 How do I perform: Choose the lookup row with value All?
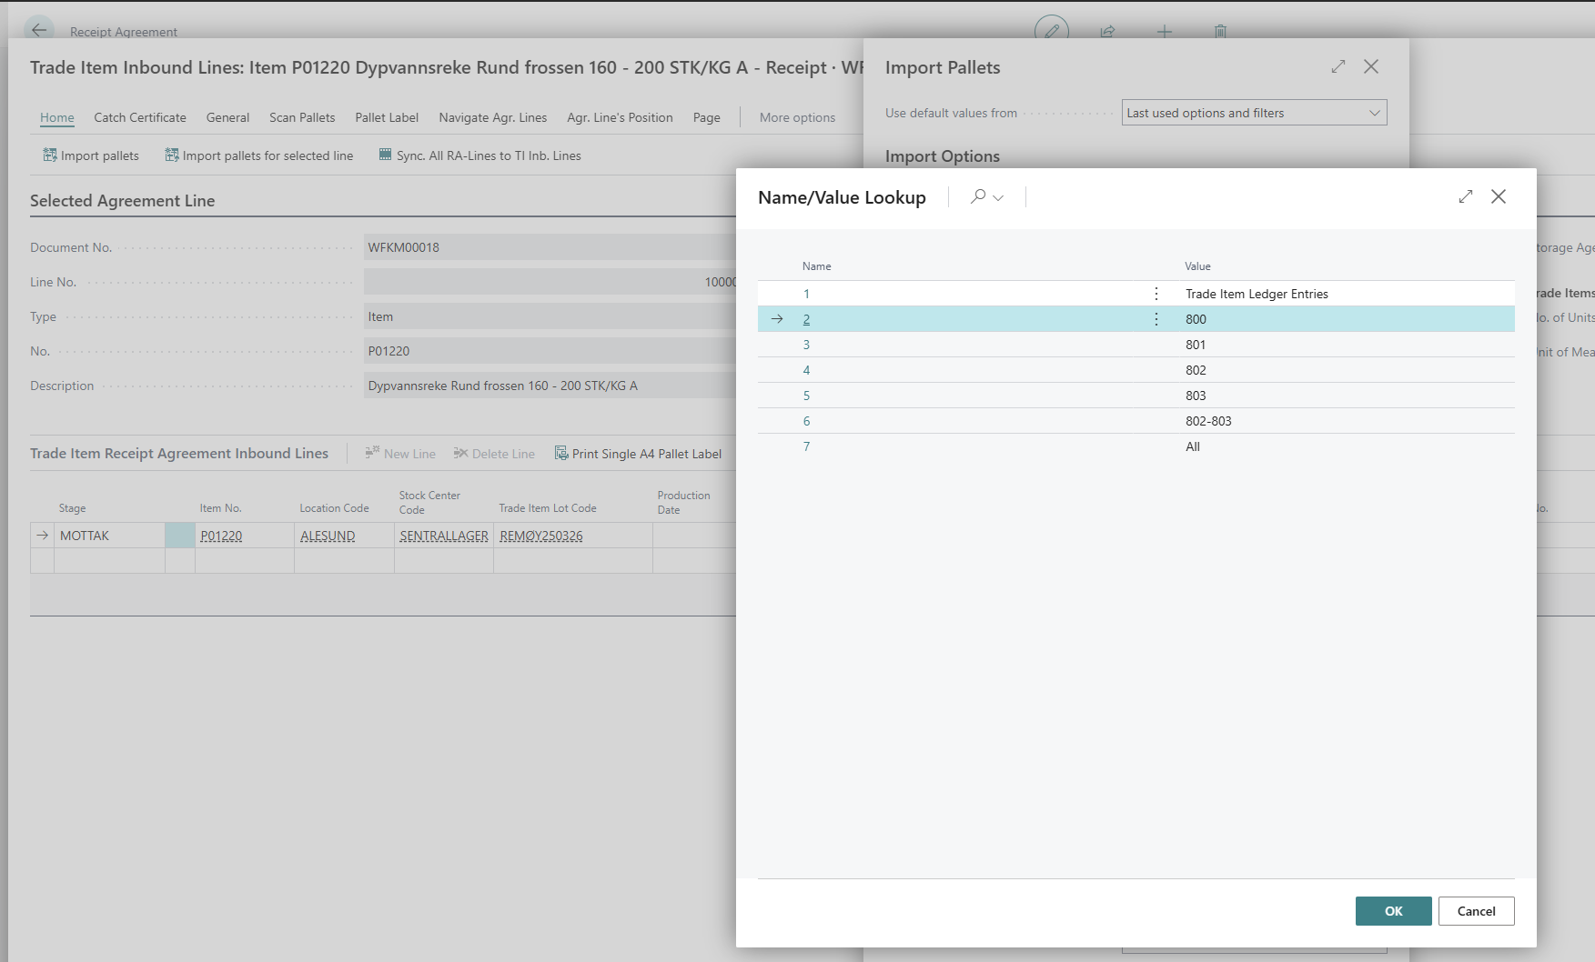point(1192,446)
